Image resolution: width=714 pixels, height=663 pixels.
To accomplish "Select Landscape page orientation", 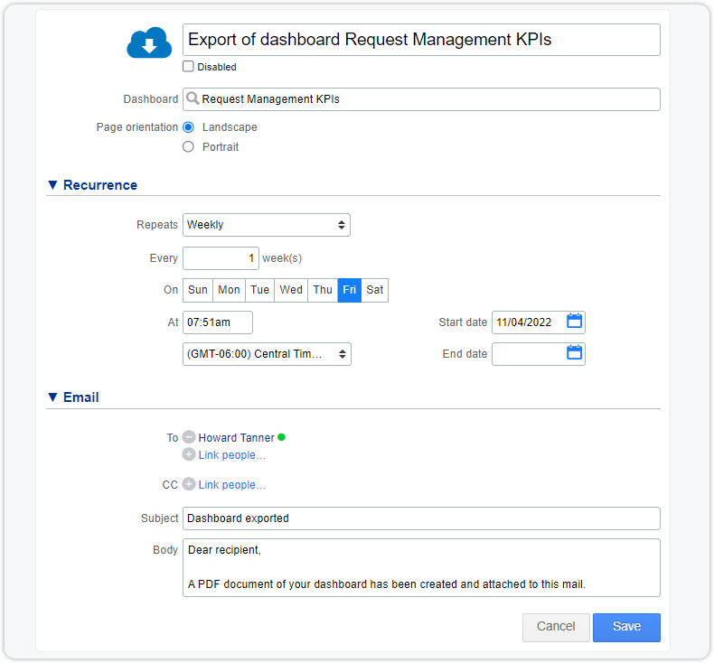I will coord(188,127).
